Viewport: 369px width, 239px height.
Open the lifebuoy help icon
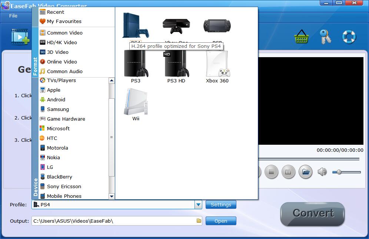pyautogui.click(x=349, y=36)
